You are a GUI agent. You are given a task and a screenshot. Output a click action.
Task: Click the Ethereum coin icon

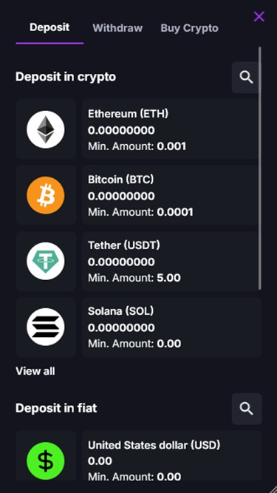[46, 129]
